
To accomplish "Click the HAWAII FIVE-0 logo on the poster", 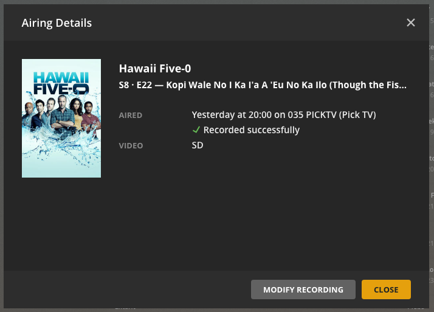I will coord(61,83).
